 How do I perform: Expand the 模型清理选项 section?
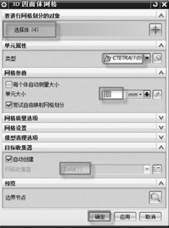point(161,137)
